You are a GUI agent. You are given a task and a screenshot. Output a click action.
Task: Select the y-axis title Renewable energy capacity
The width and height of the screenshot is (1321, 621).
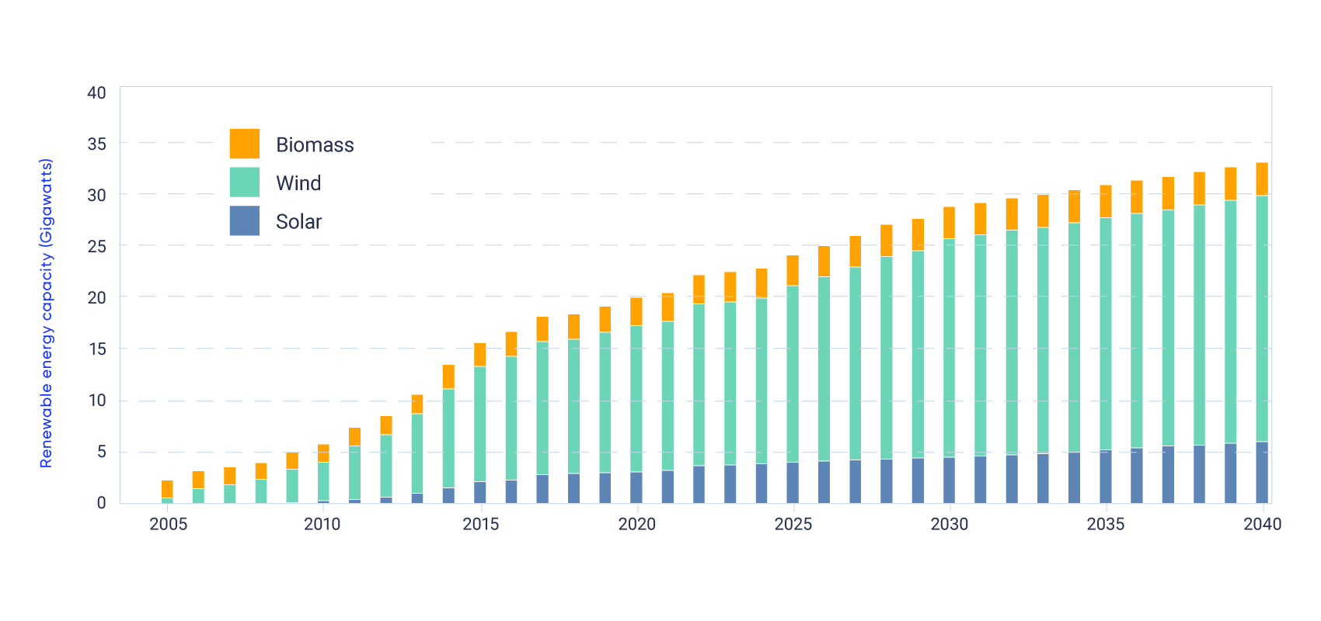click(x=46, y=313)
